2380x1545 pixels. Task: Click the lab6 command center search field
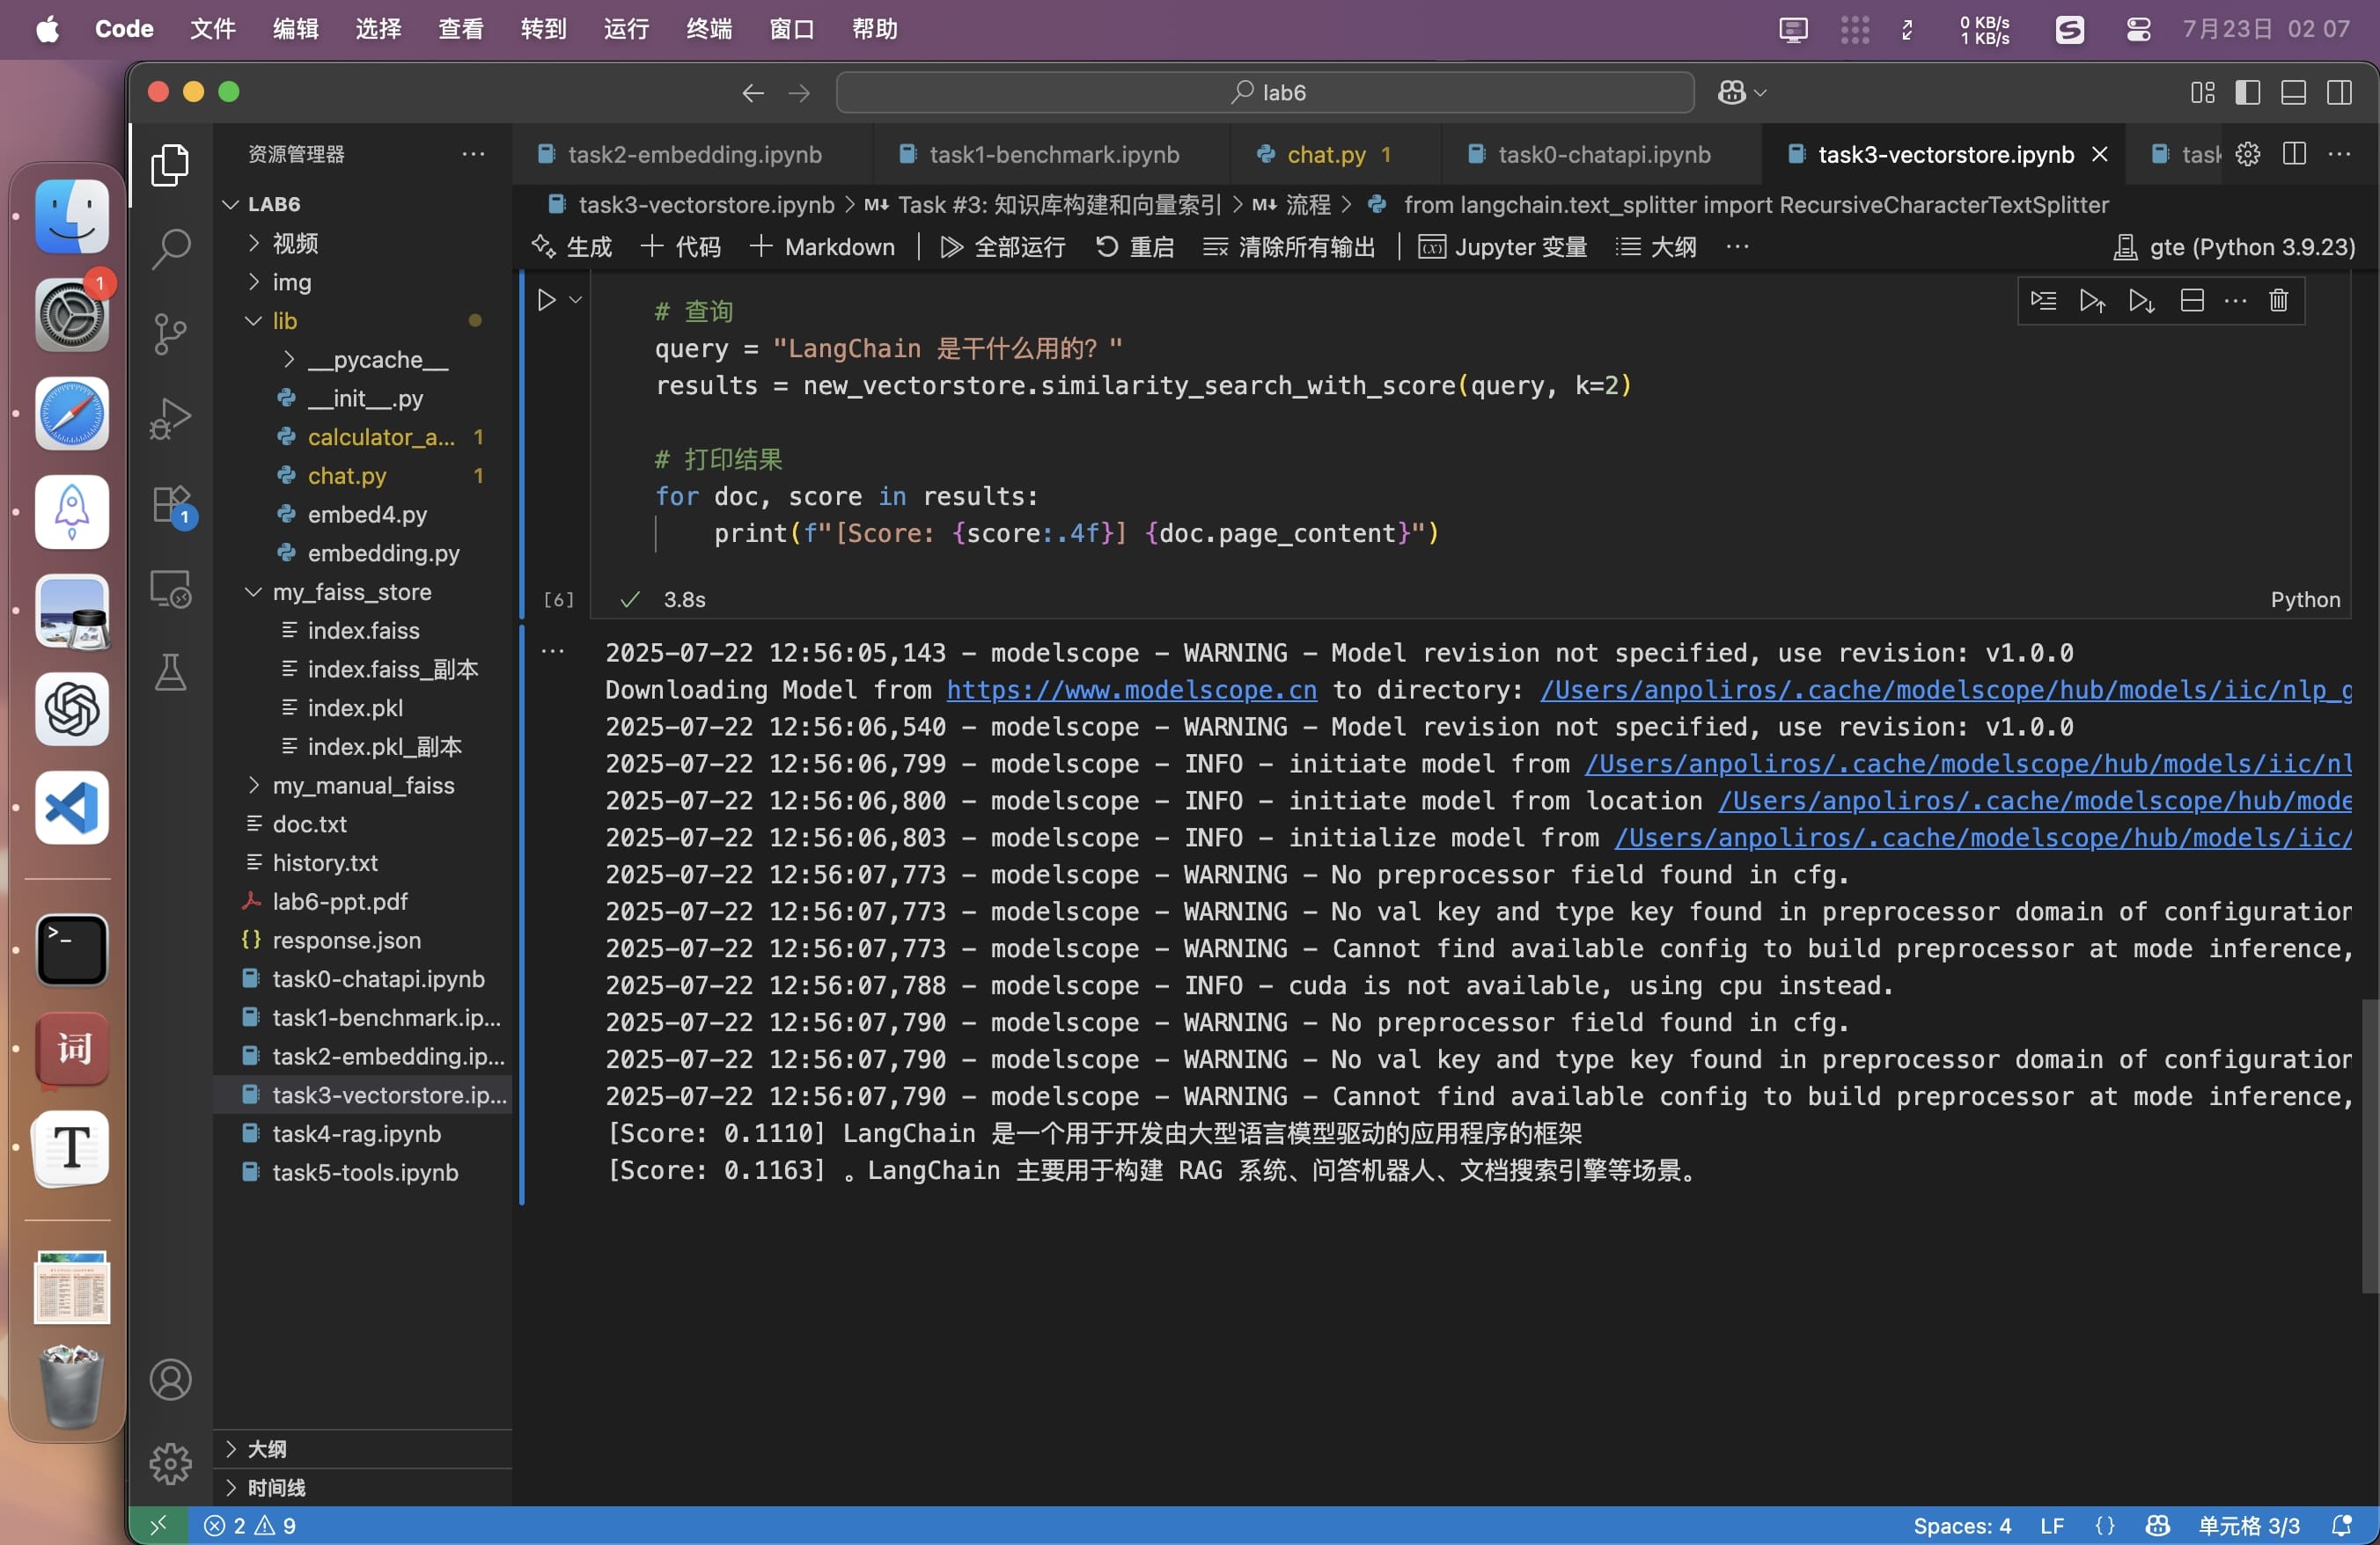1265,93
